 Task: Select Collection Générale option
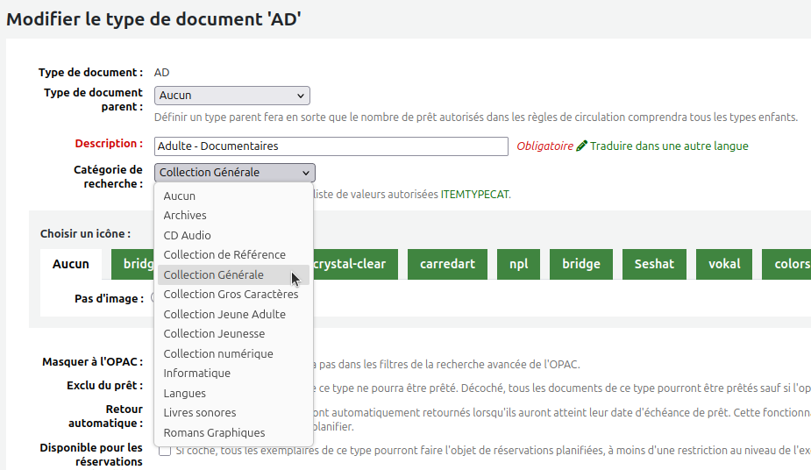tap(234, 274)
